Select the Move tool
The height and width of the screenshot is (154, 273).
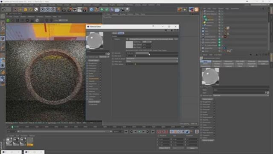click(20, 9)
